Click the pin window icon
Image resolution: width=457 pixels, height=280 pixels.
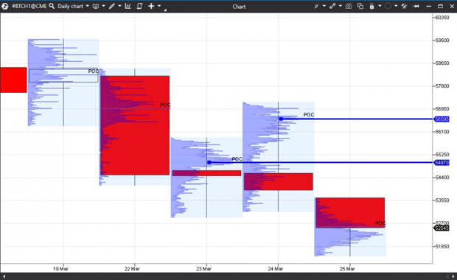click(x=416, y=6)
